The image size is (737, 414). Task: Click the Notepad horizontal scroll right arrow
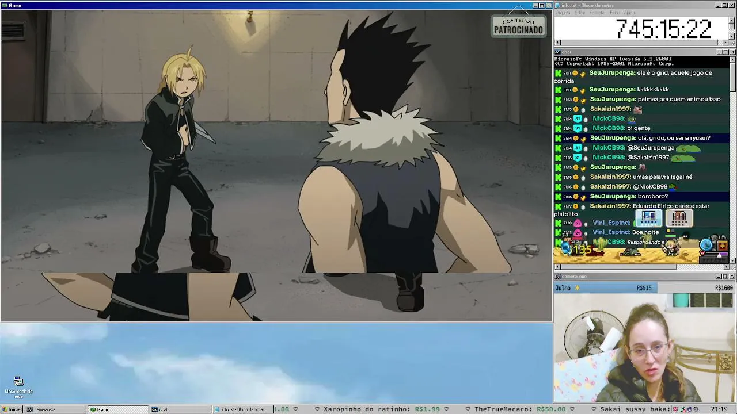tap(725, 43)
